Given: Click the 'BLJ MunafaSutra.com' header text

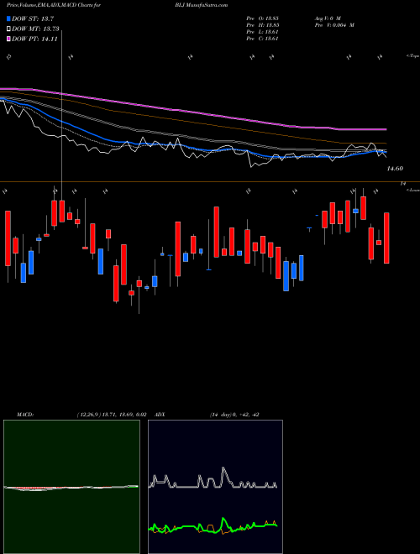Looking at the screenshot, I should point(201,5).
